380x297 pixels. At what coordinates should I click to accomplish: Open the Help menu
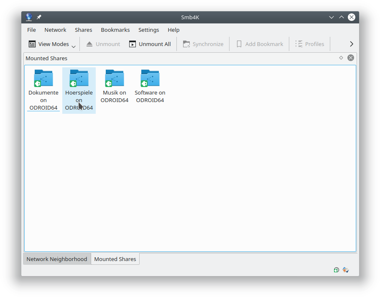tap(173, 30)
